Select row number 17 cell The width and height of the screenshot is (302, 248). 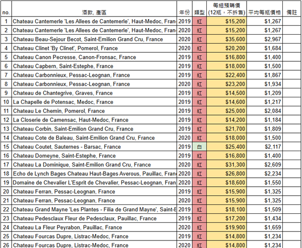pos(6,165)
